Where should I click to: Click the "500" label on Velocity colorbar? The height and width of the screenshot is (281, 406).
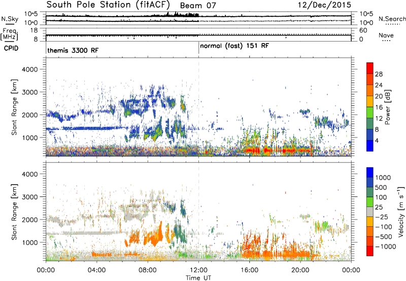tap(381, 187)
